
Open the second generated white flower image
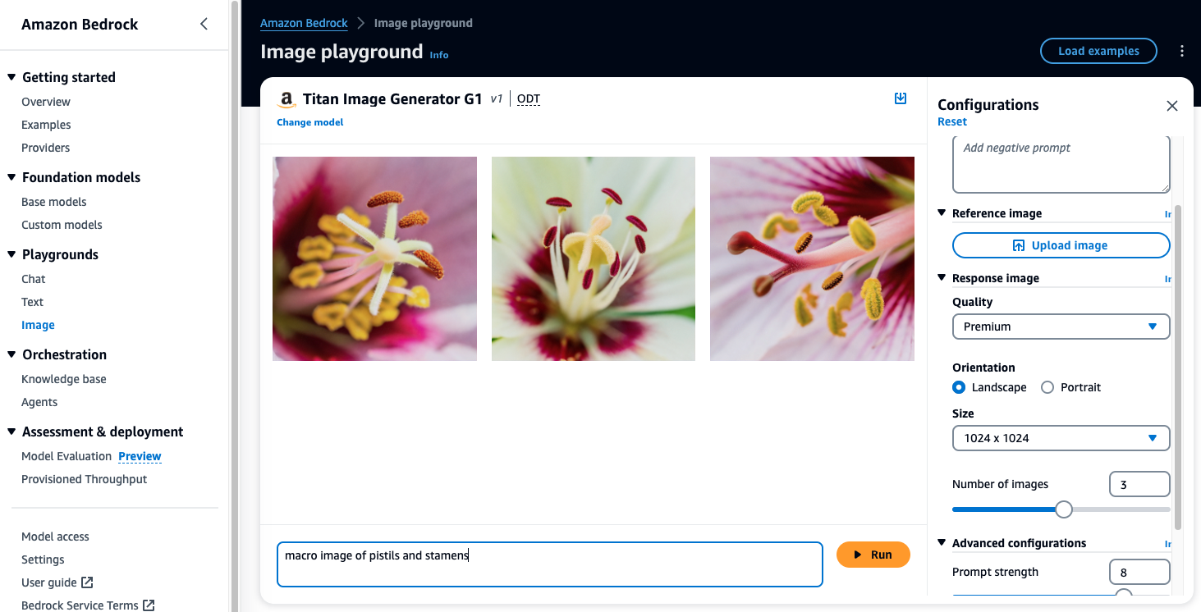594,258
